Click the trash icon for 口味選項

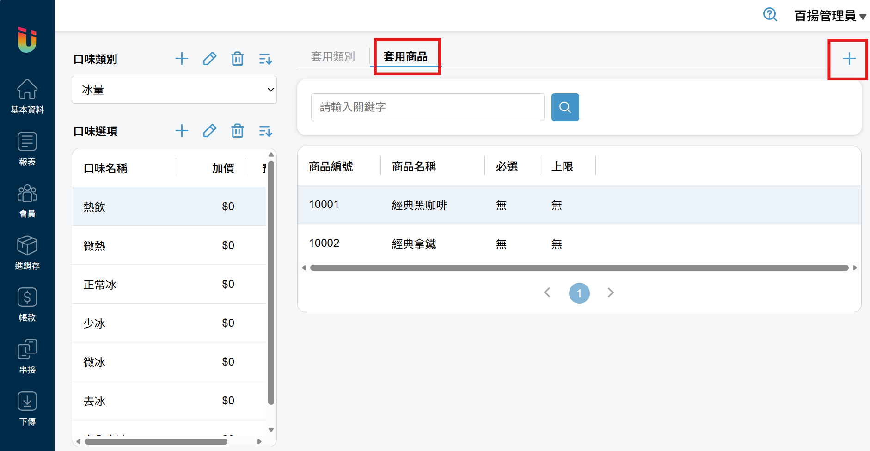click(237, 131)
